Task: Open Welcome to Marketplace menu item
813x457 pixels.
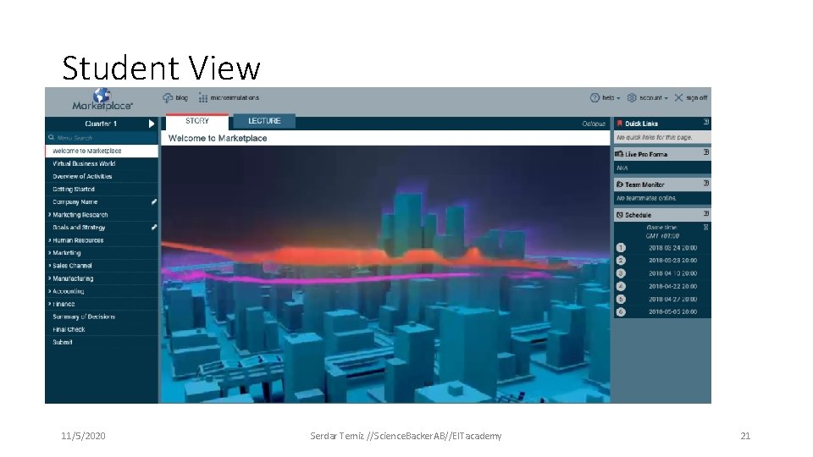Action: 102,151
